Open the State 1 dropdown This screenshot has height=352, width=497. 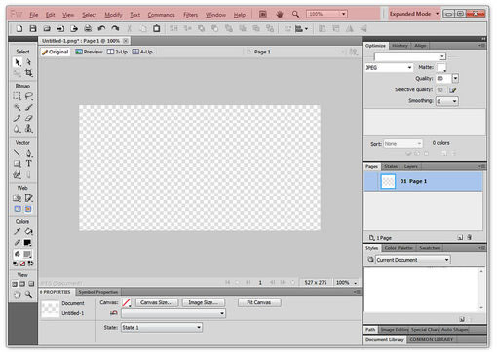tap(162, 328)
